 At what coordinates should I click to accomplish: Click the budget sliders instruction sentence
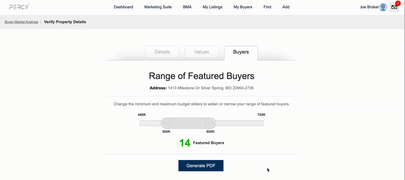201,104
